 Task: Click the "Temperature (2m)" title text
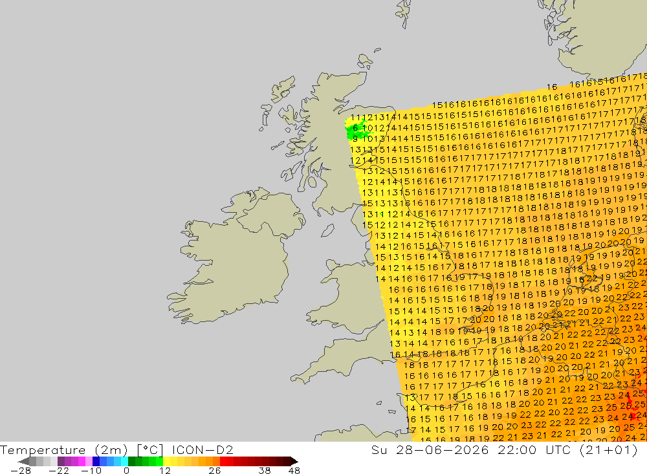(x=63, y=449)
